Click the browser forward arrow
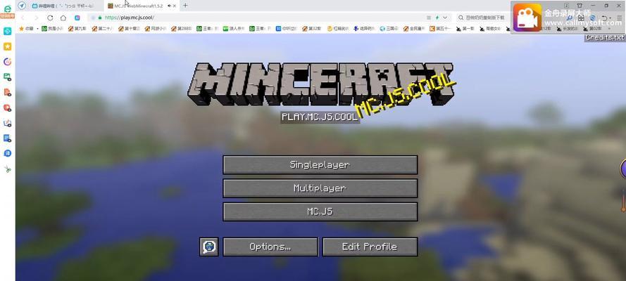The image size is (626, 281). point(36,18)
